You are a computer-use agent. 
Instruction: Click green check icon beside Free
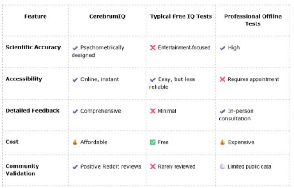tap(153, 143)
